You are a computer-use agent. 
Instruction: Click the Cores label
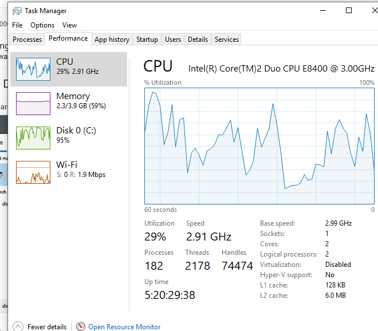tap(269, 244)
